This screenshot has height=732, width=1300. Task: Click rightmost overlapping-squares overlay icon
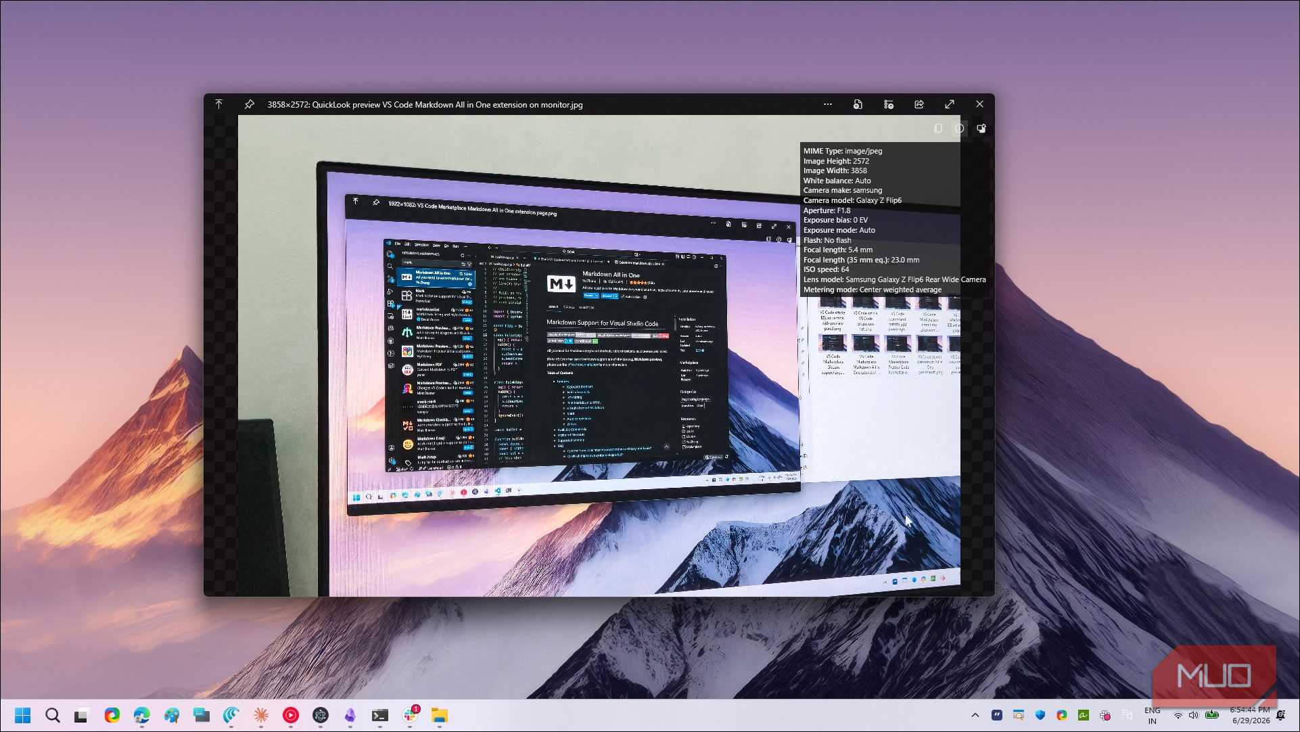pyautogui.click(x=981, y=129)
